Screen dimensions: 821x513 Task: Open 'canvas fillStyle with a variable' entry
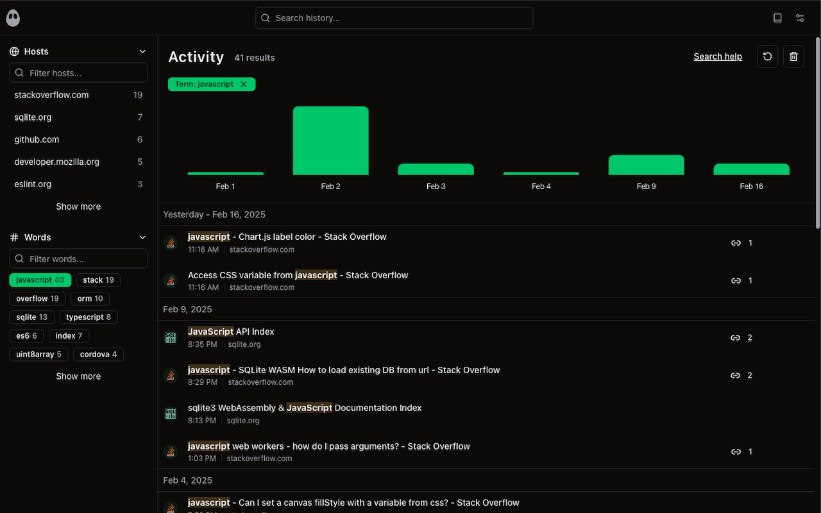[x=353, y=503]
